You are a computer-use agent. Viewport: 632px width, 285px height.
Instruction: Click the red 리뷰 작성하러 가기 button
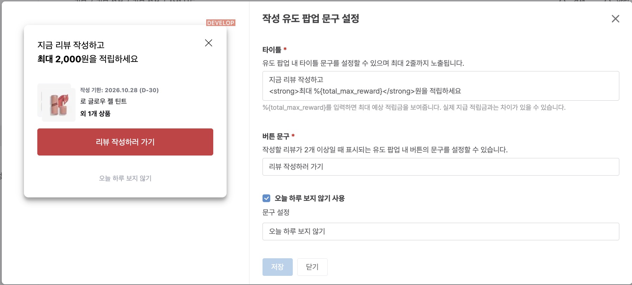(x=125, y=142)
